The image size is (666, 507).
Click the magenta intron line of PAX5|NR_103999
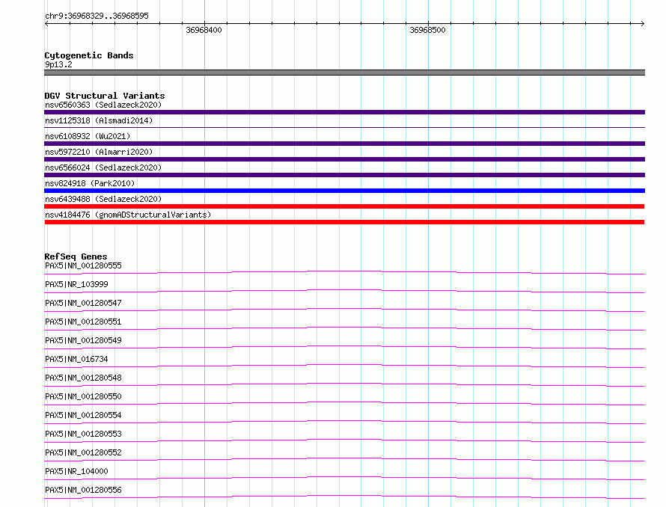[x=344, y=289]
